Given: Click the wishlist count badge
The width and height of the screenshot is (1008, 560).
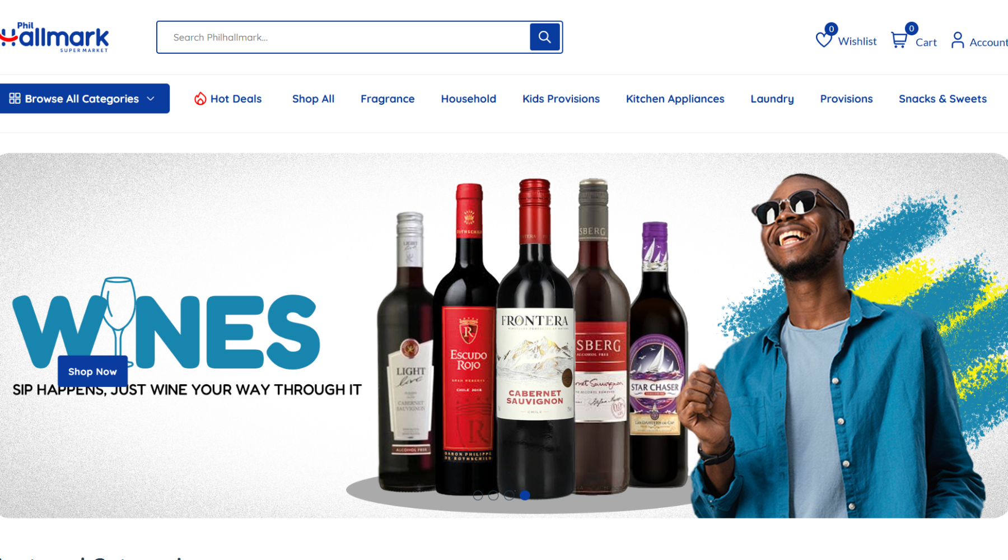Looking at the screenshot, I should coord(831,29).
